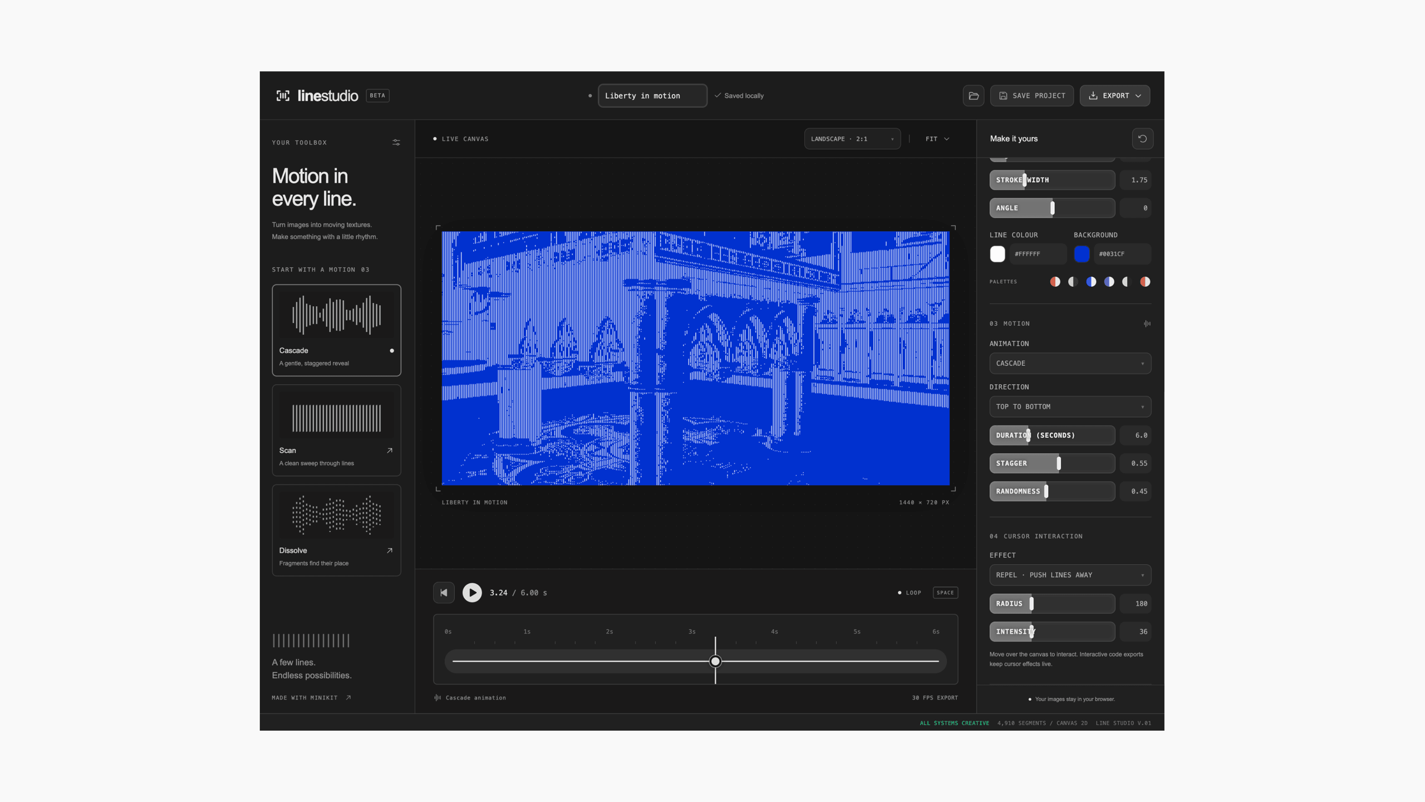This screenshot has width=1425, height=802.
Task: Select the Scan motion card
Action: click(336, 430)
